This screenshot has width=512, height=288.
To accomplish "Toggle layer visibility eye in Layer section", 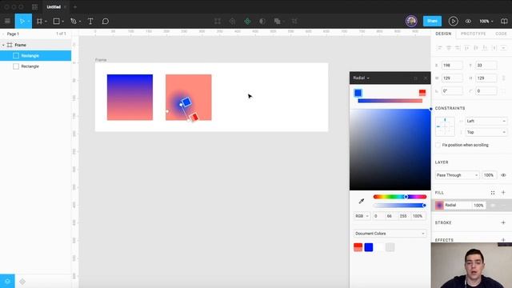I will tap(503, 175).
